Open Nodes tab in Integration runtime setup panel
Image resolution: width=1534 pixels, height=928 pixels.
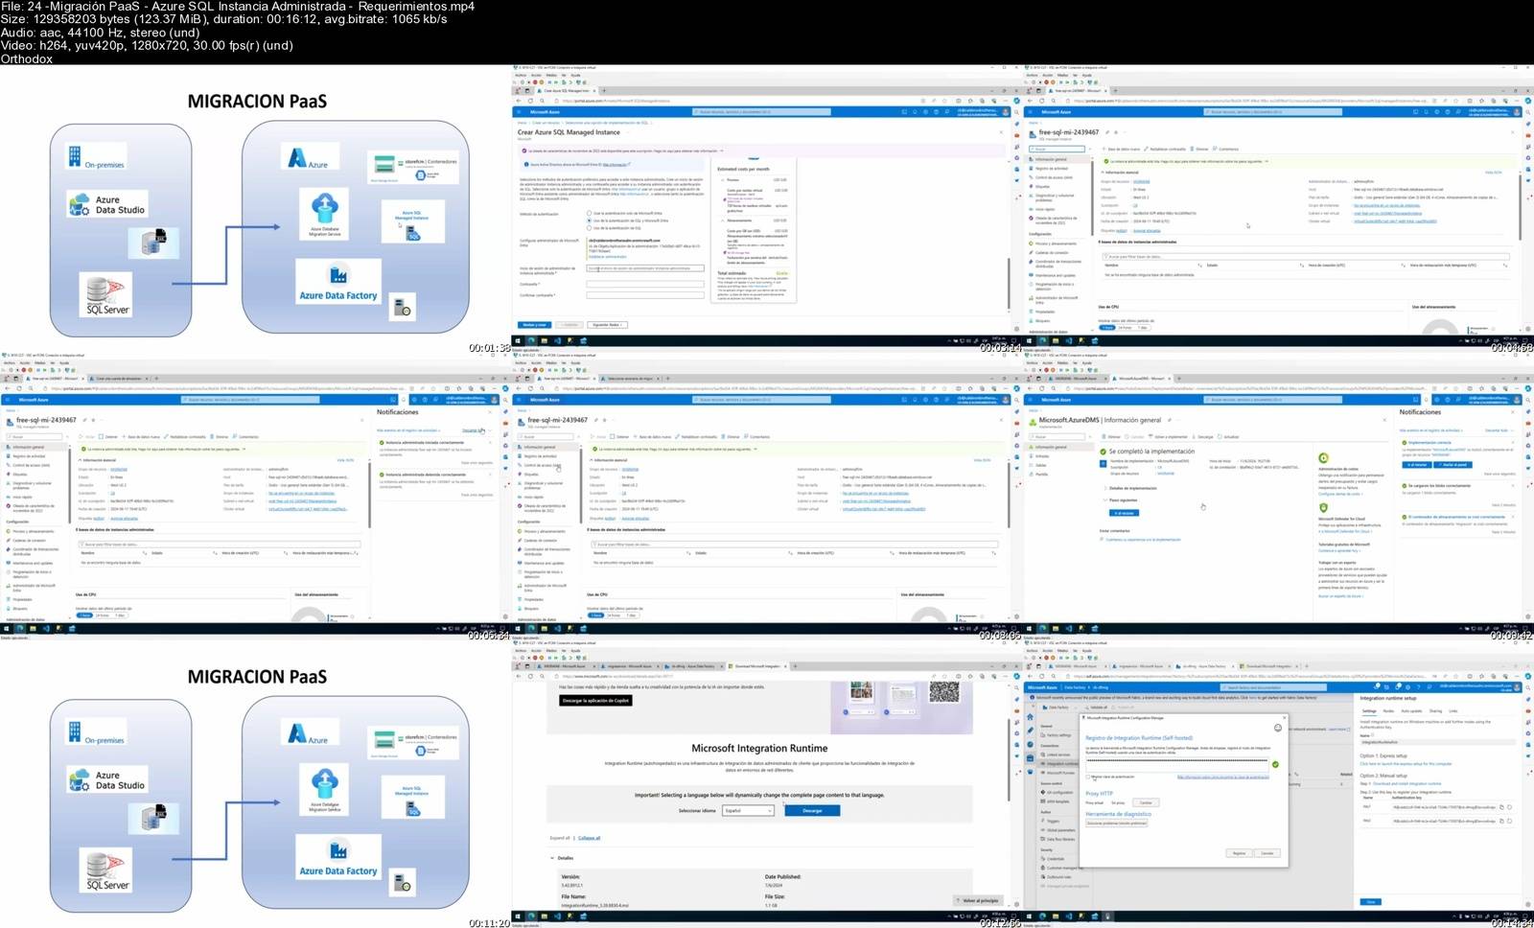[1388, 710]
